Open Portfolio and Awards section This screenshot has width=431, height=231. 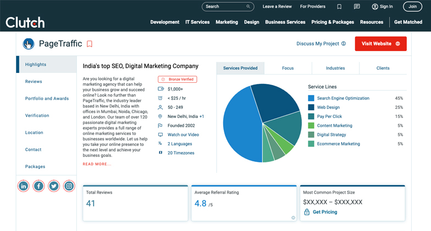pyautogui.click(x=47, y=99)
